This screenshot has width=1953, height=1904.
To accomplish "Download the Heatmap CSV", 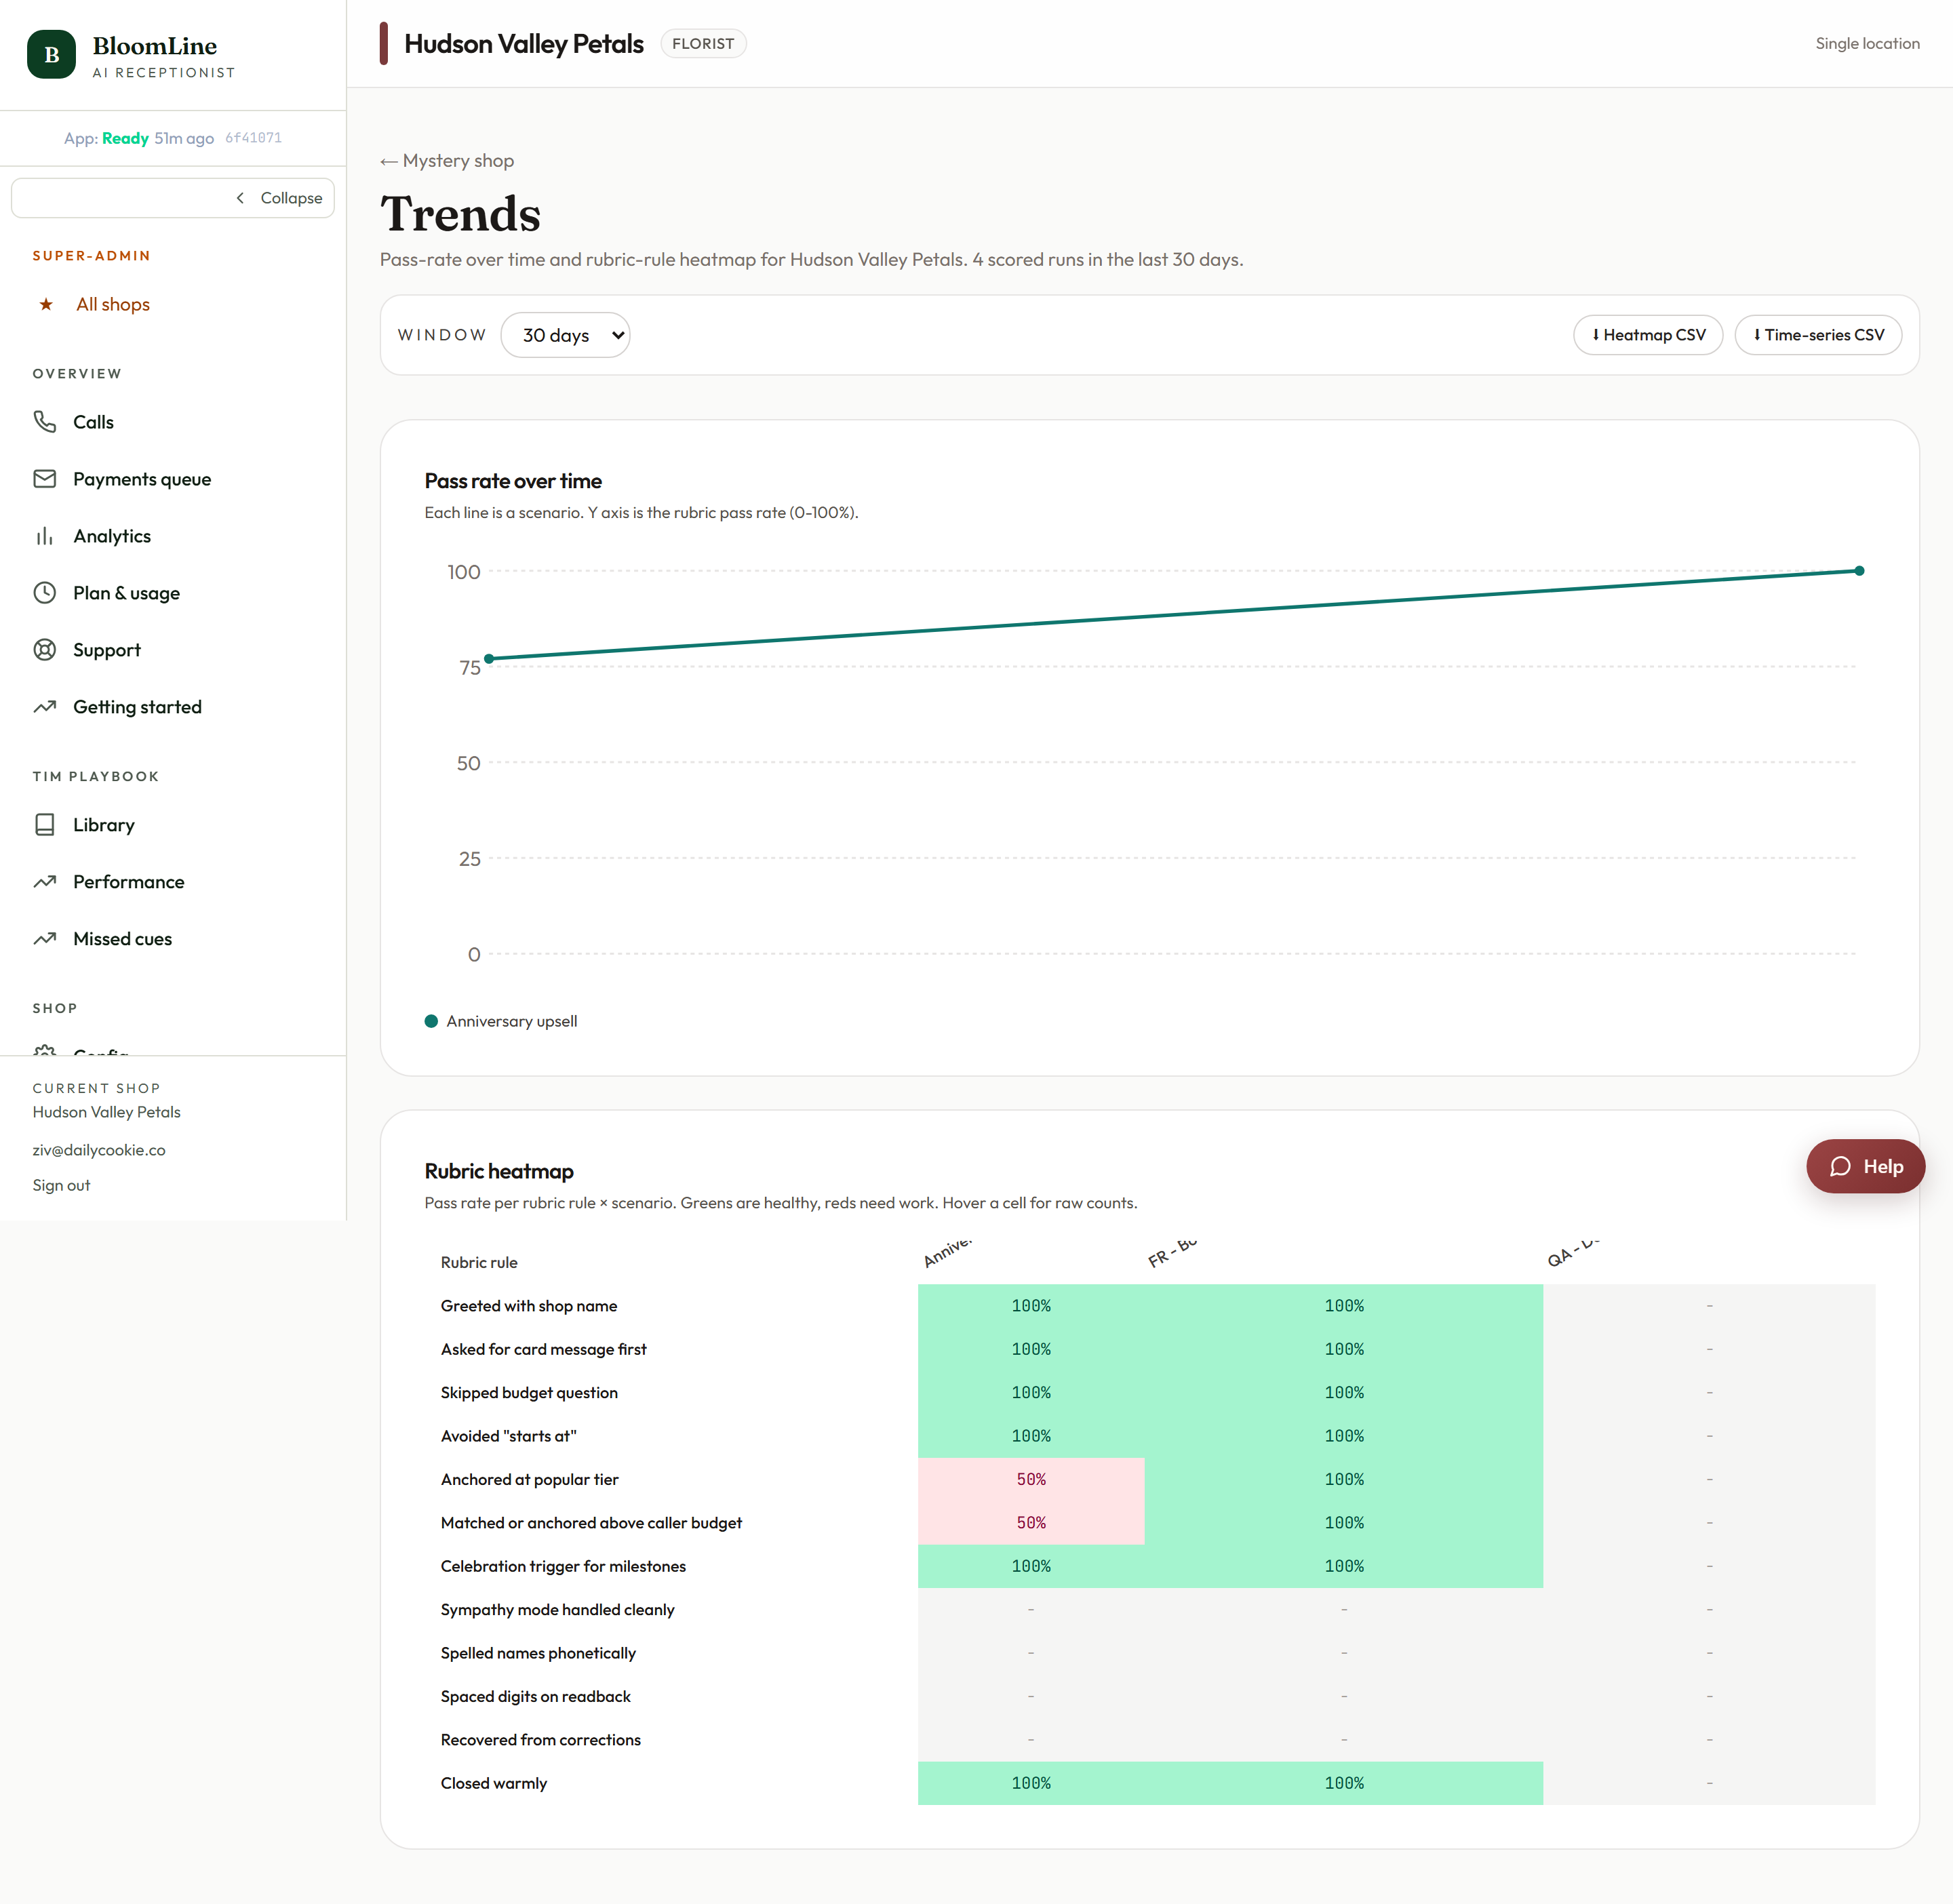I will point(1648,335).
